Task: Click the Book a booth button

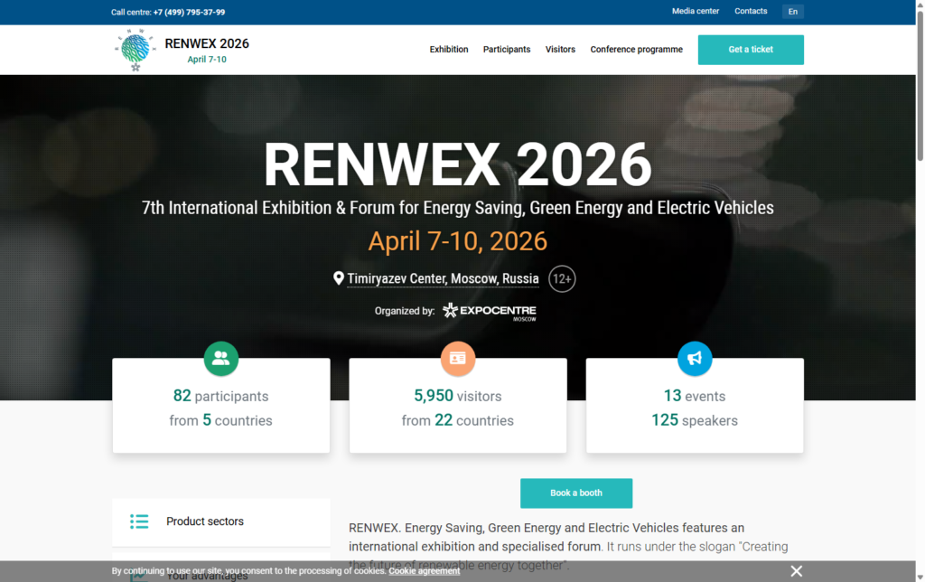Action: coord(576,493)
